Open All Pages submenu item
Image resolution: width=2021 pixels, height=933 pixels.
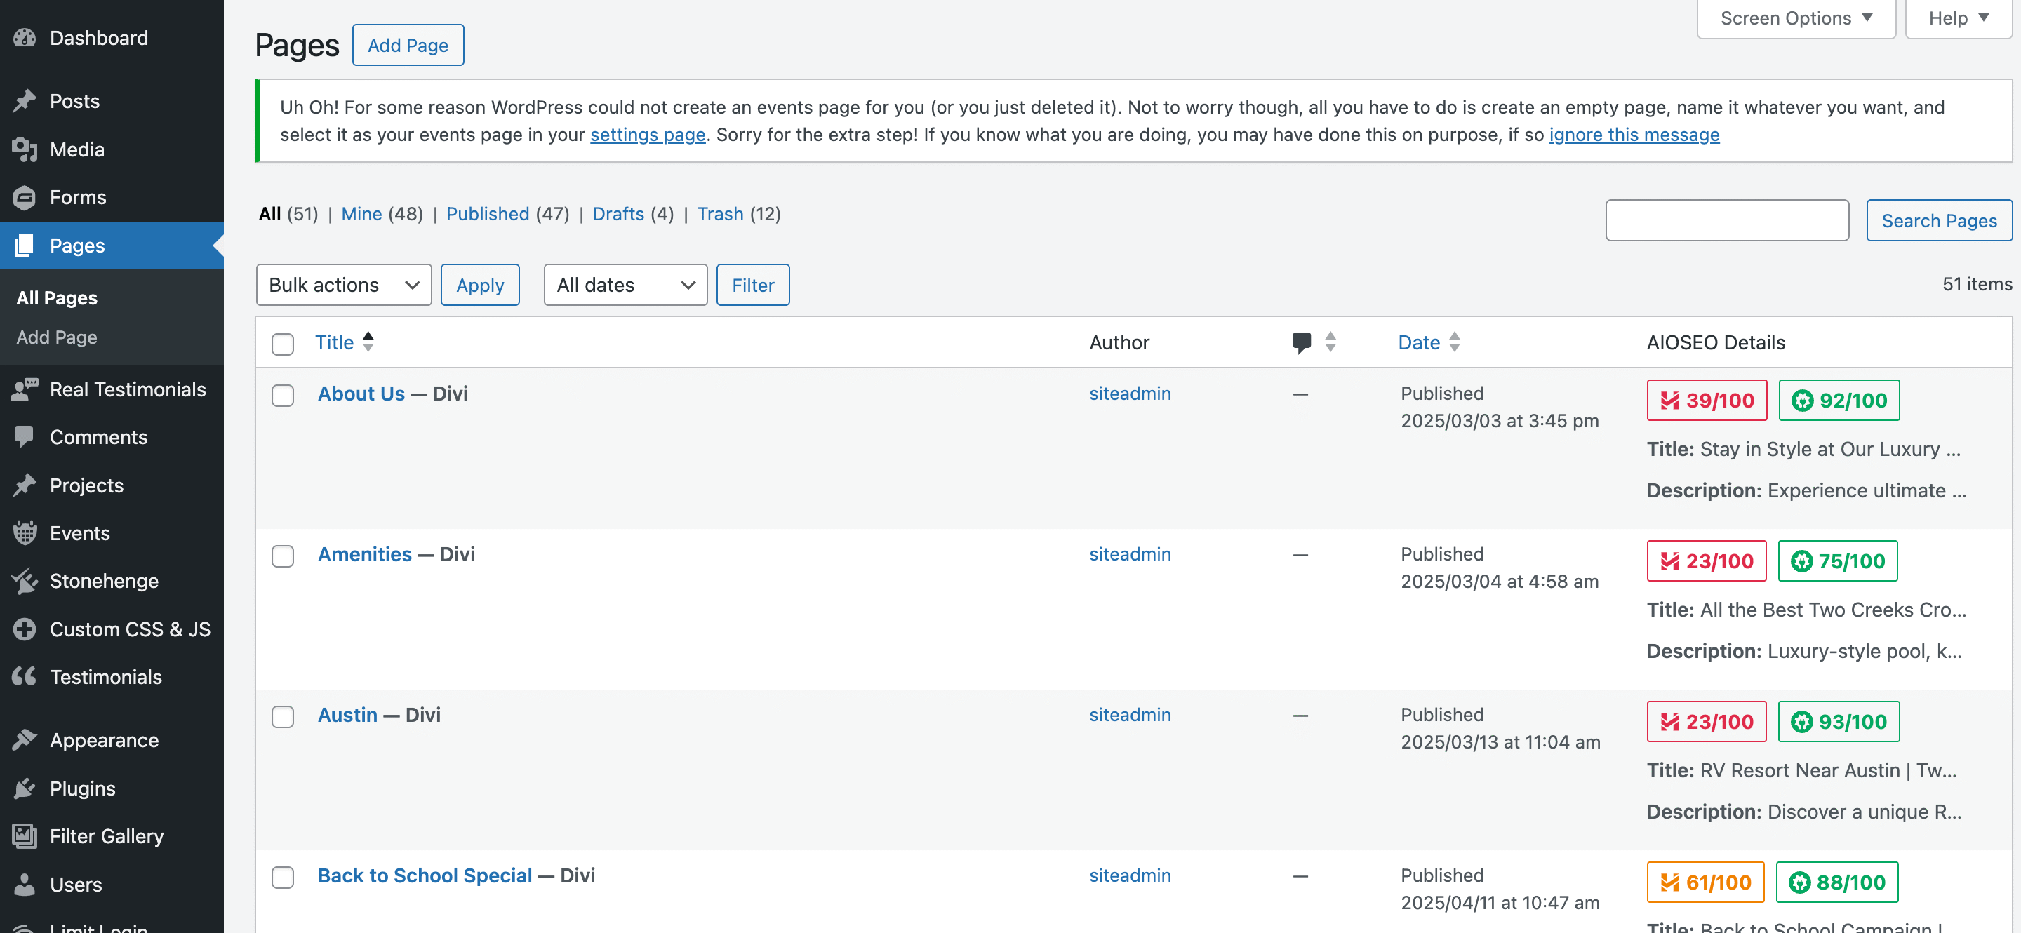[56, 298]
